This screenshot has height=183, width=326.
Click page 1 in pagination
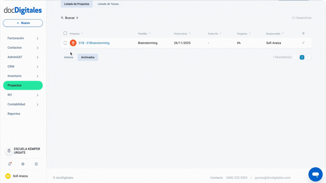(x=302, y=57)
